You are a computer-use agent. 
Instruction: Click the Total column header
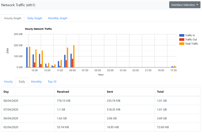pos(161,92)
